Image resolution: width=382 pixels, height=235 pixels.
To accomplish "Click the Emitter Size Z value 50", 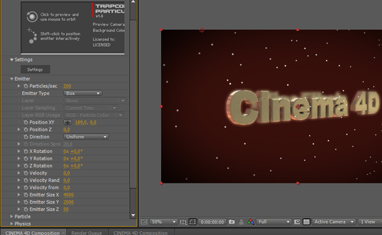I will pyautogui.click(x=66, y=210).
